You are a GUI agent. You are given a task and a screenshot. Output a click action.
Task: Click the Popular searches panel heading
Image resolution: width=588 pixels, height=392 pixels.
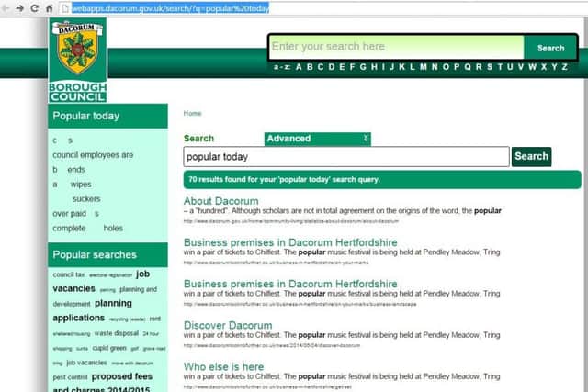coord(108,255)
